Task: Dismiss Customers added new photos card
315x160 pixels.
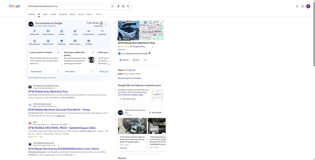Action: [x=93, y=53]
